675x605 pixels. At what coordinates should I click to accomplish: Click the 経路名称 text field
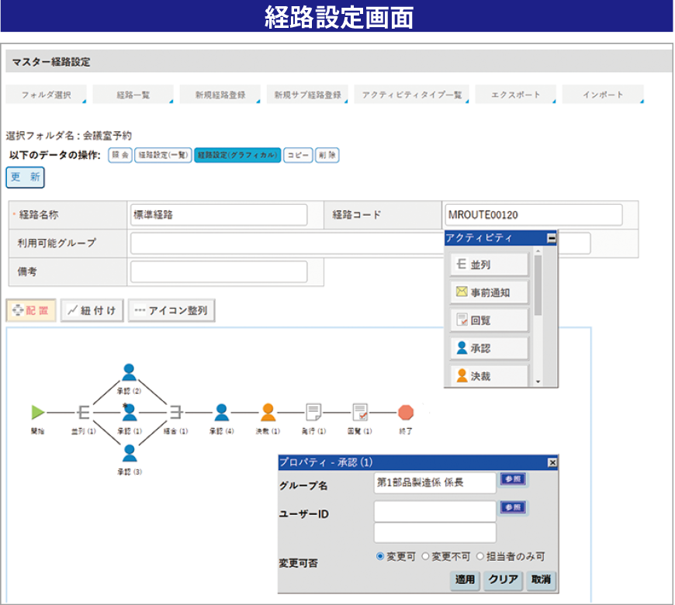pyautogui.click(x=219, y=215)
